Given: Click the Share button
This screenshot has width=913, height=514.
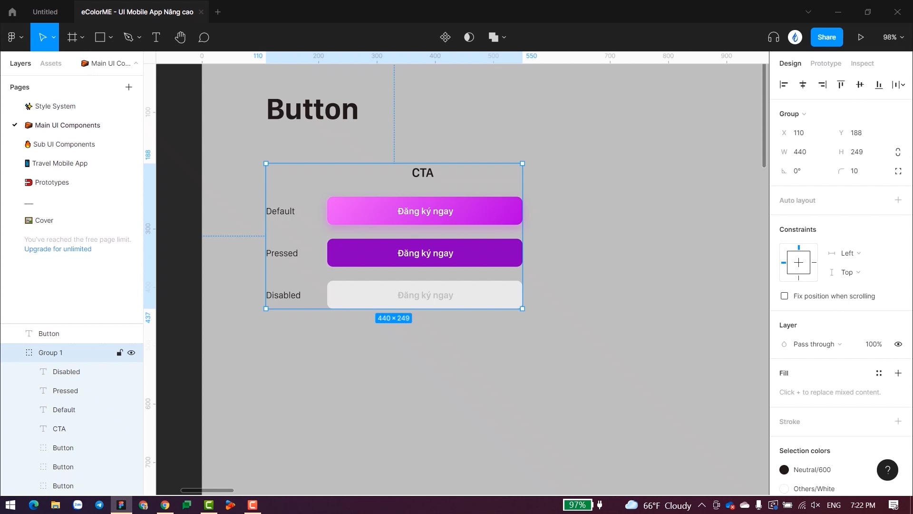Looking at the screenshot, I should point(826,37).
